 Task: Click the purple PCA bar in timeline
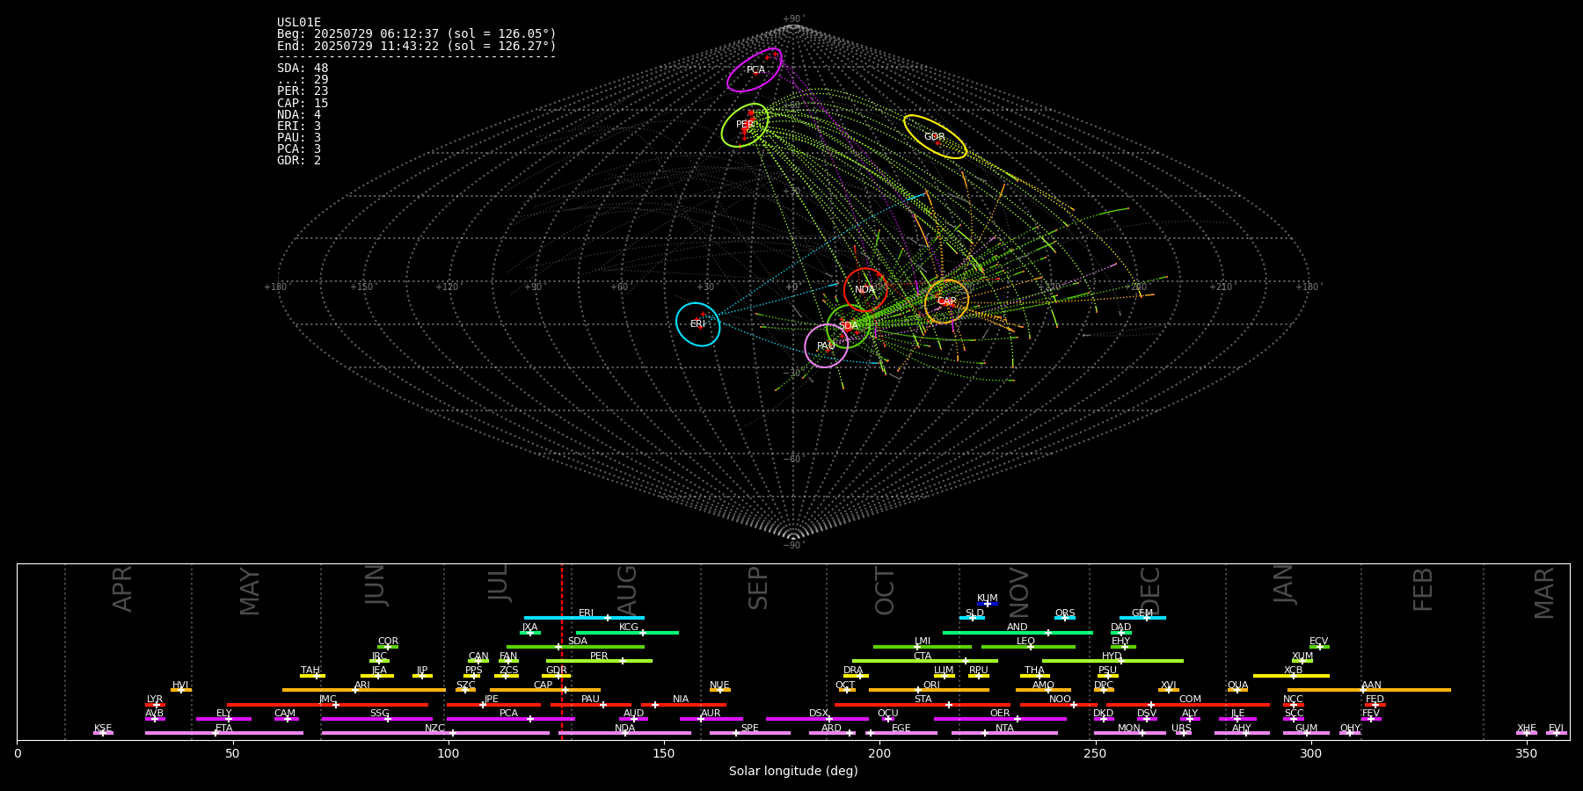(x=510, y=719)
